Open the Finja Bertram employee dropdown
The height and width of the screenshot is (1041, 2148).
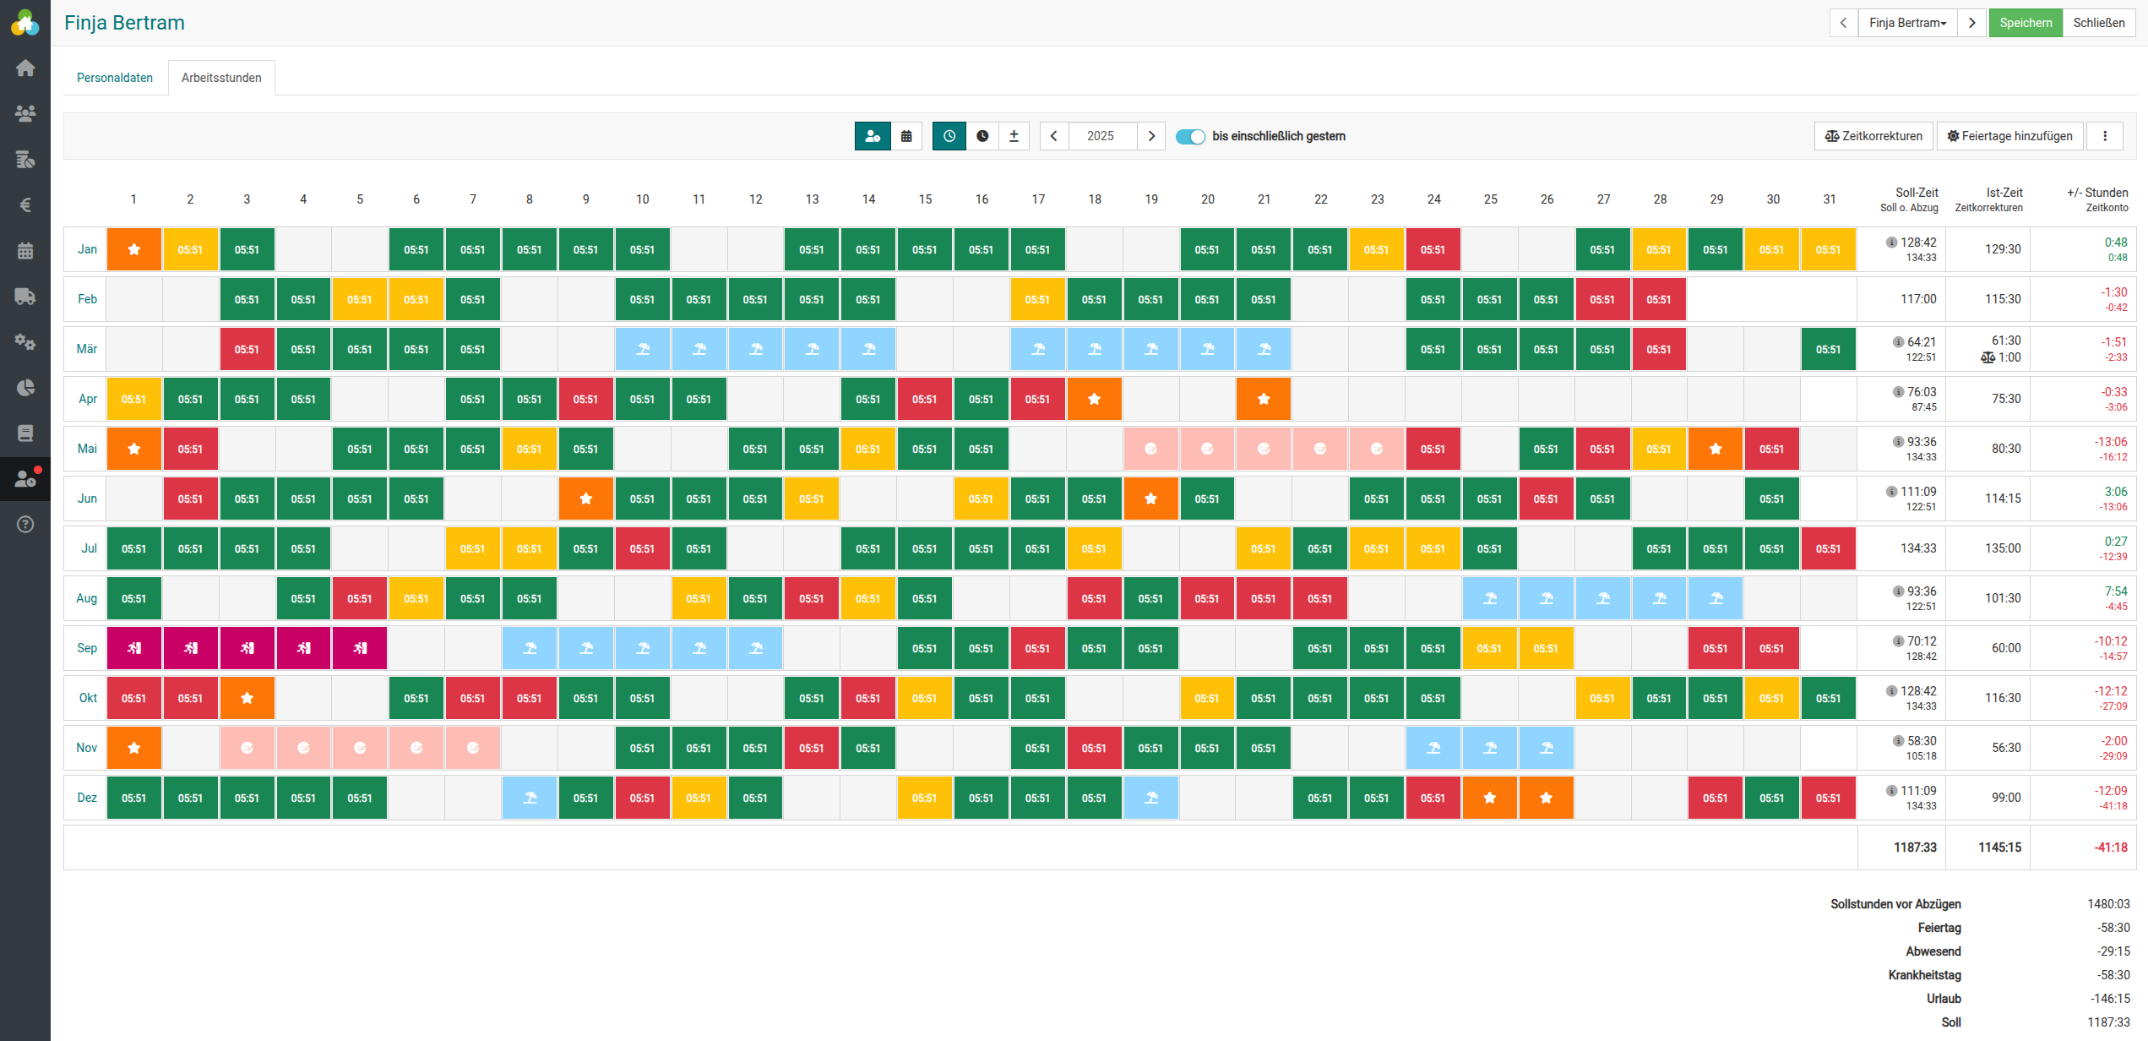[x=1907, y=23]
